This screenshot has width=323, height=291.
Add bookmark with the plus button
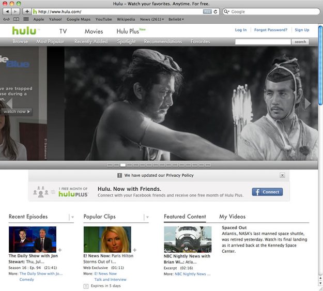click(27, 11)
